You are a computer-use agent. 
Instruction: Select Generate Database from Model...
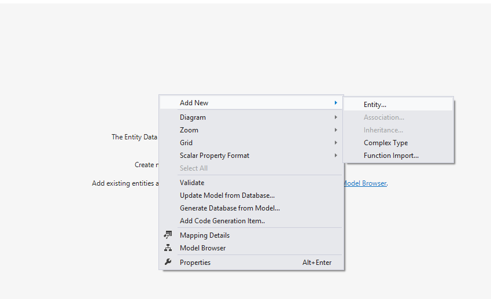[251, 208]
